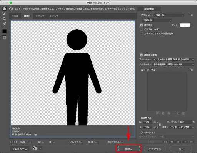Toggle slices visibility icon

(x=4, y=37)
